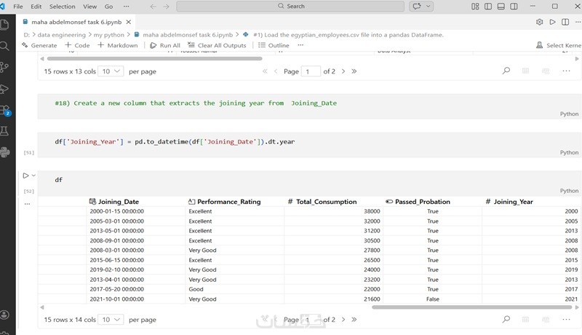The width and height of the screenshot is (582, 335).
Task: Toggle the primary sidebar layout icon
Action: point(488,7)
